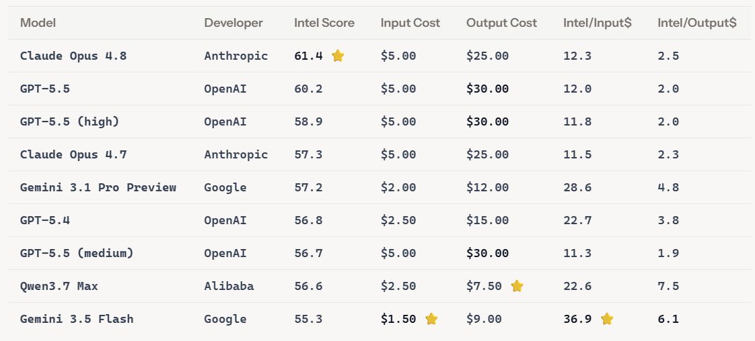Sort by the Intel Score column header

pyautogui.click(x=324, y=23)
